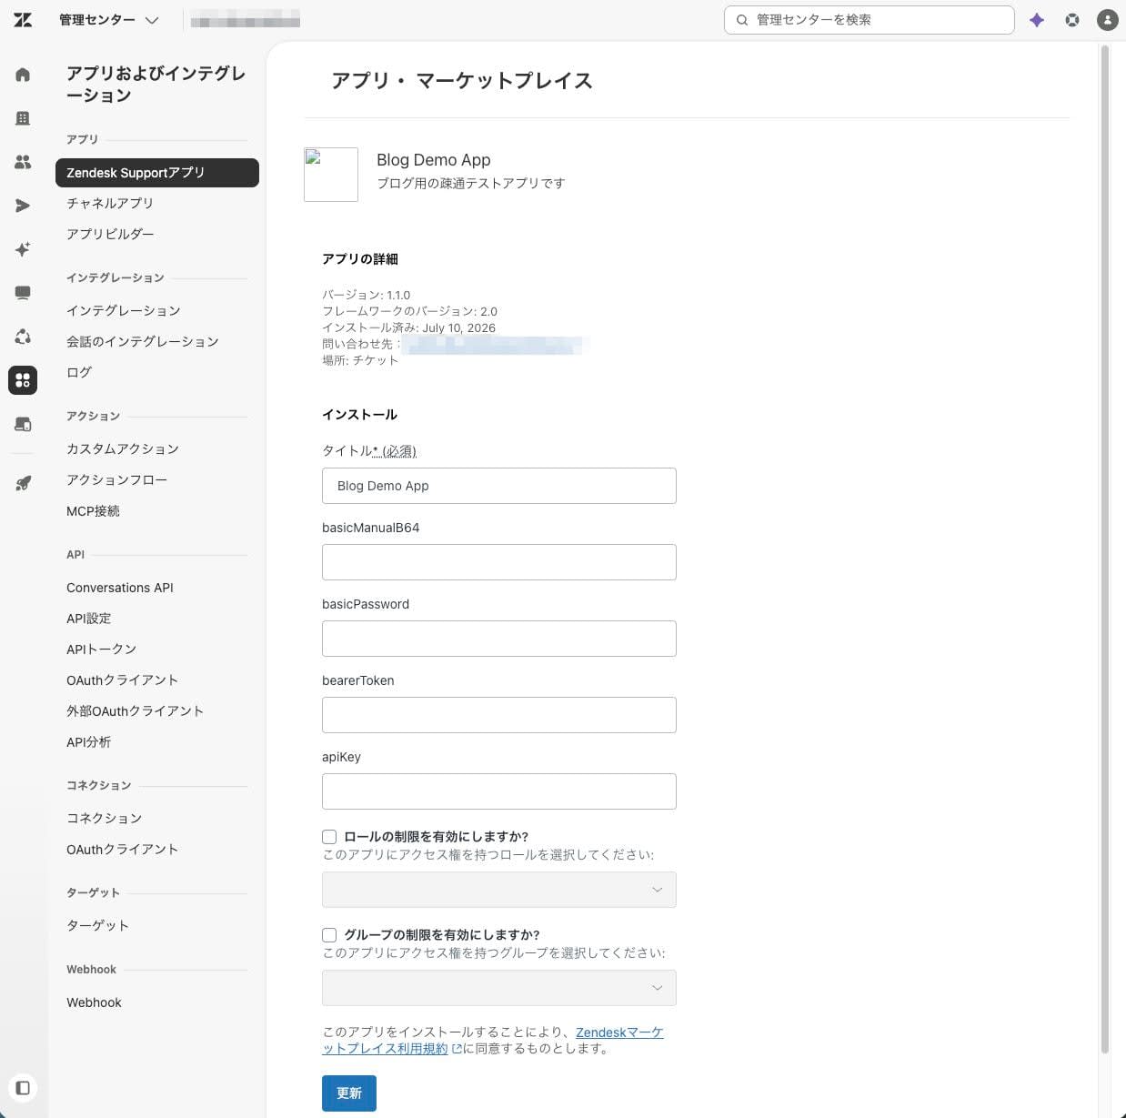Click the search magnifier icon
The image size is (1126, 1118).
(x=742, y=20)
